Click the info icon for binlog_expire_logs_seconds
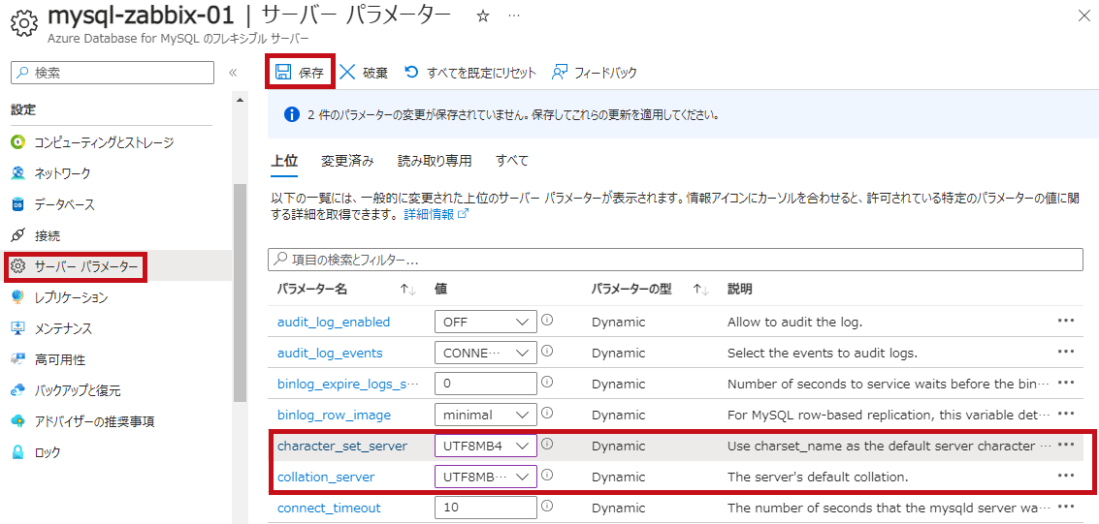The image size is (1099, 524). [x=548, y=382]
